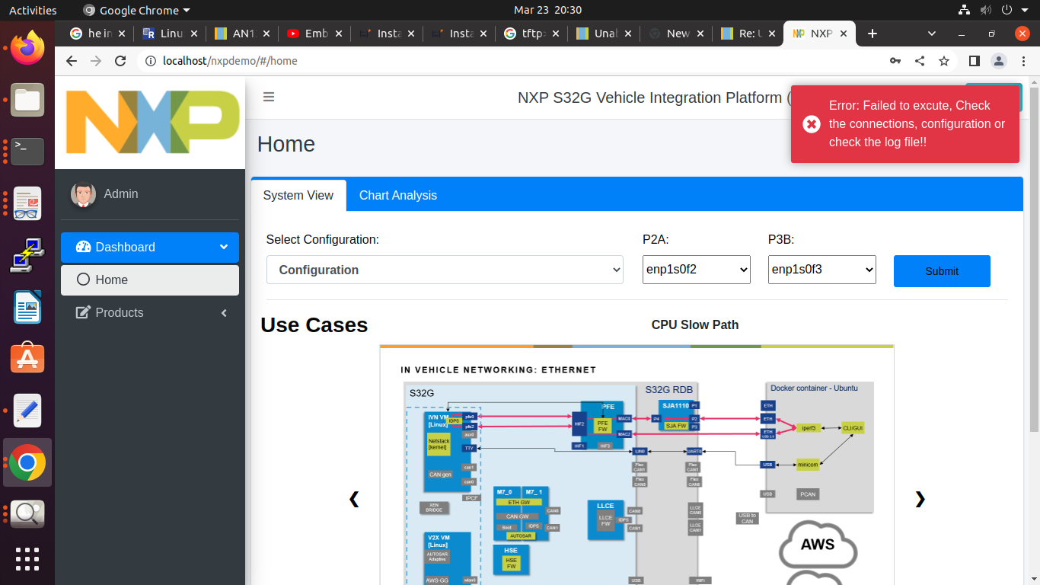Image resolution: width=1040 pixels, height=585 pixels.
Task: Click the share icon in the address bar
Action: 920,61
